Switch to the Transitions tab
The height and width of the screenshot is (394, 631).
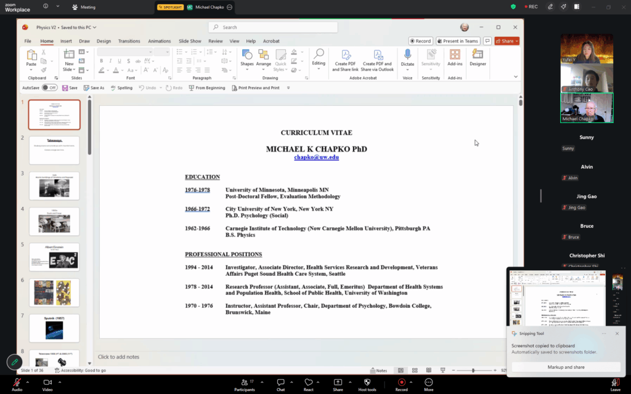coord(129,41)
